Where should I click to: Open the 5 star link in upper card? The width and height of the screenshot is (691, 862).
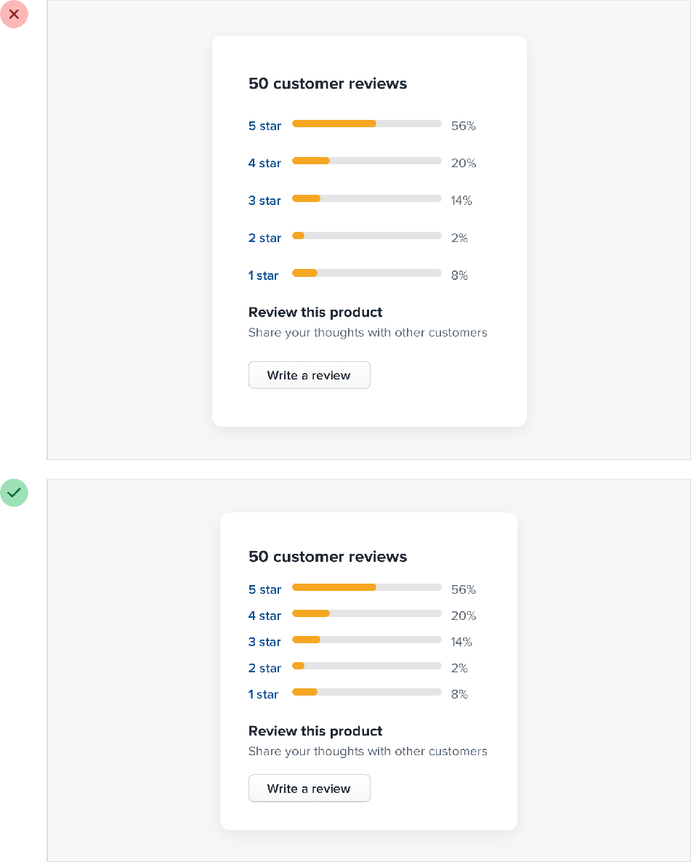tap(264, 126)
